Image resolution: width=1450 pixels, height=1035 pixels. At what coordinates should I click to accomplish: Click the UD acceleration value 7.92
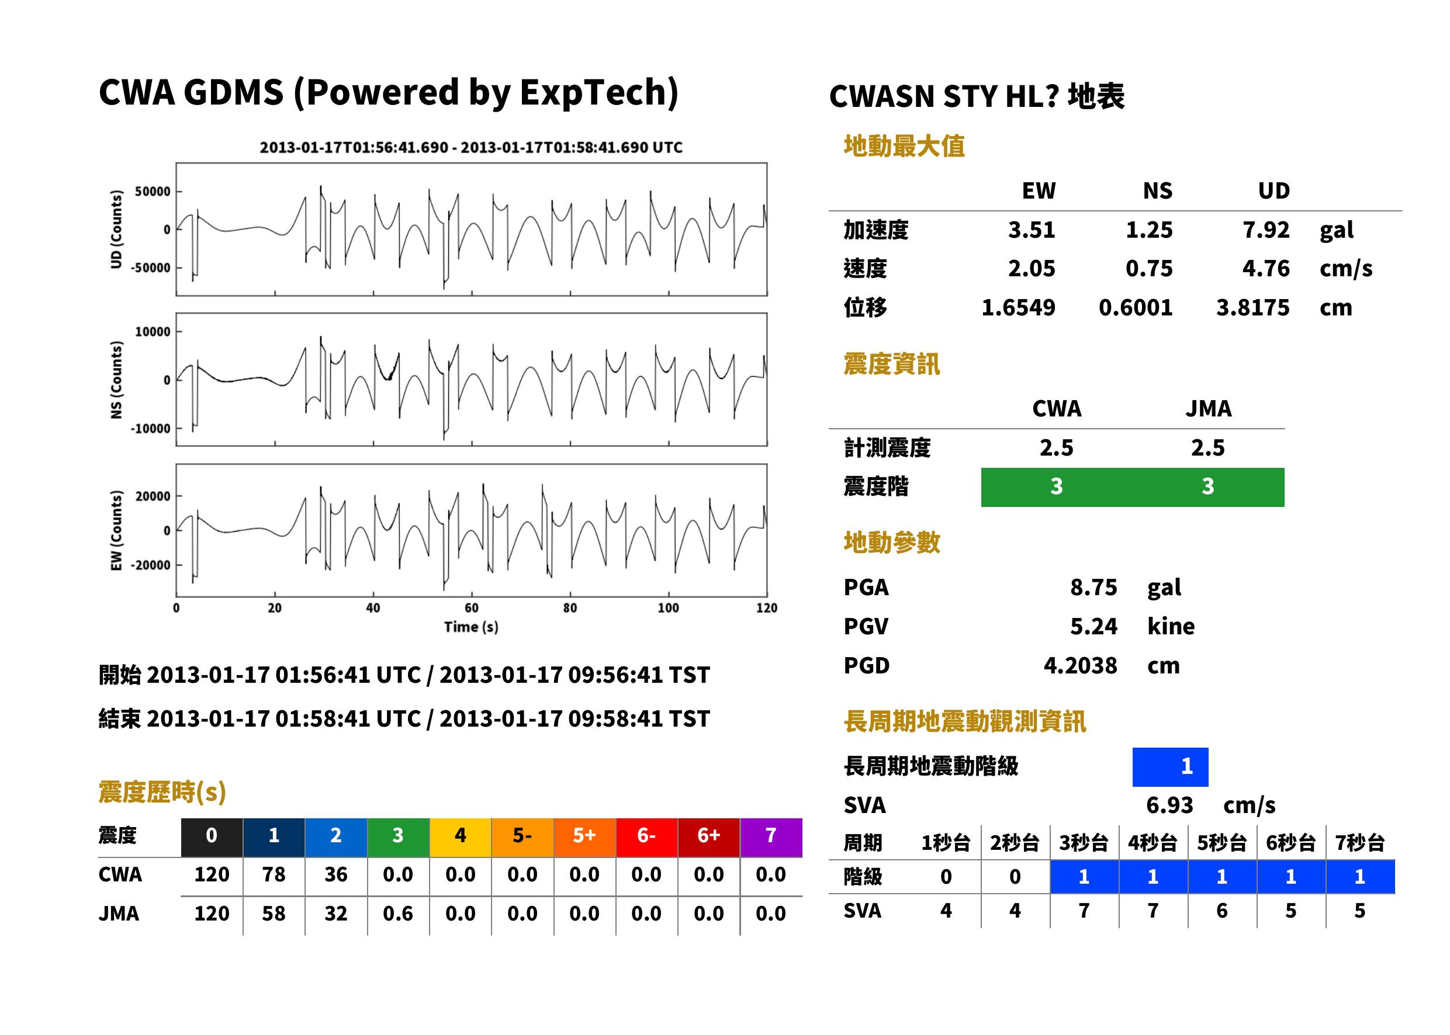coord(1266,230)
